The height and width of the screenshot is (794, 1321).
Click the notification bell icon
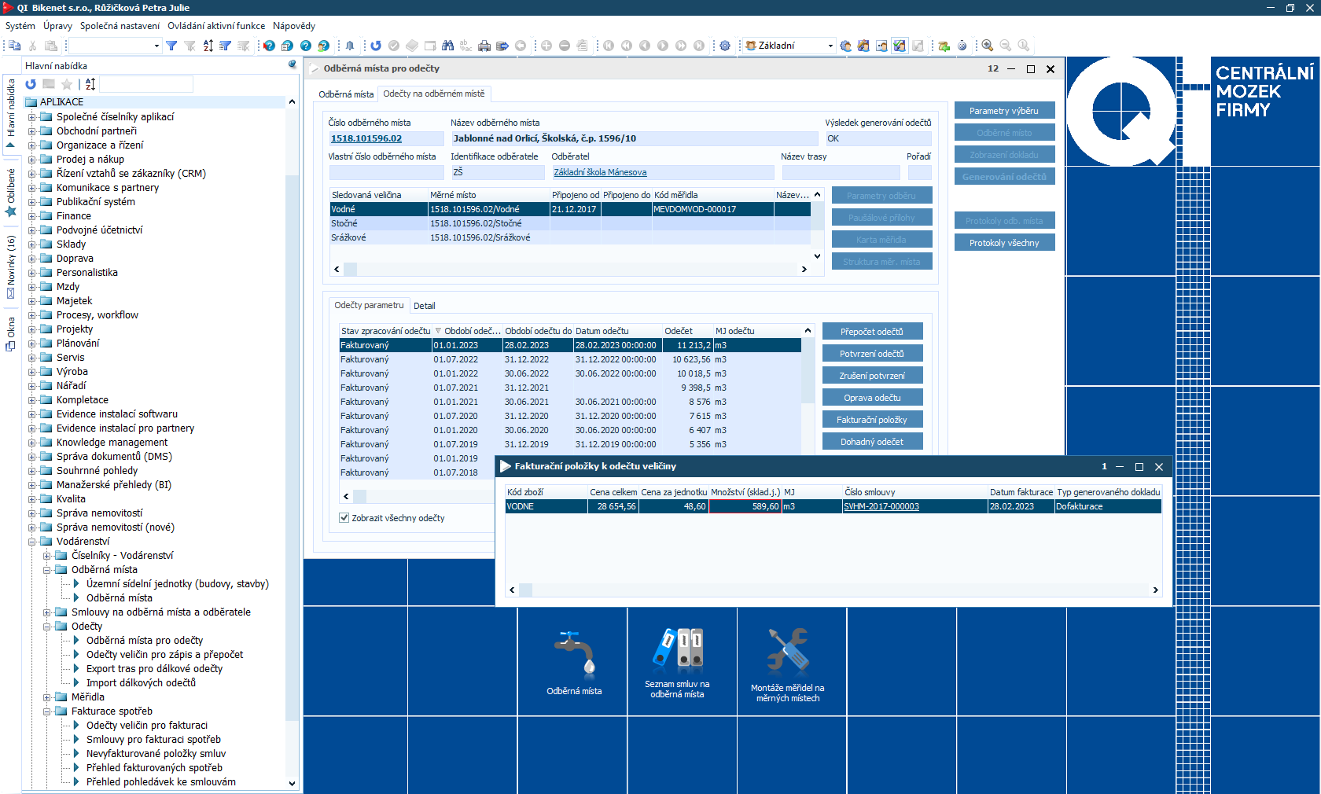350,46
